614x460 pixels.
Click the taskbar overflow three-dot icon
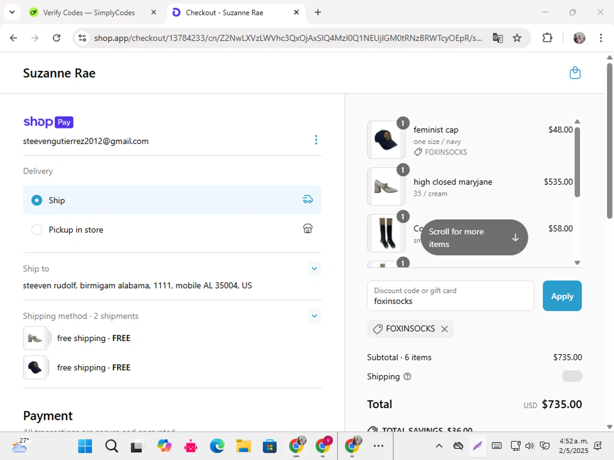pyautogui.click(x=378, y=446)
